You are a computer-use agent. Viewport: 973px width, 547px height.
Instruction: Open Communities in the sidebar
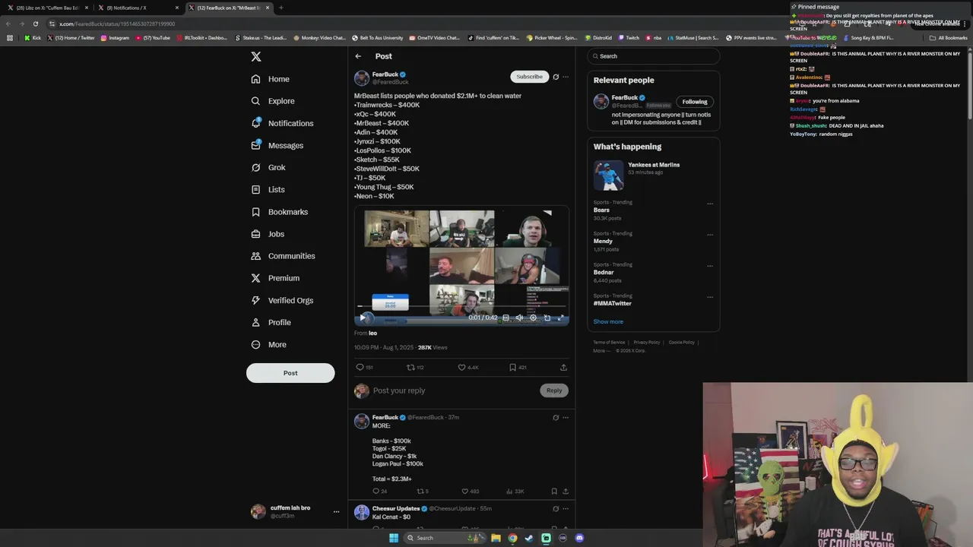283,256
